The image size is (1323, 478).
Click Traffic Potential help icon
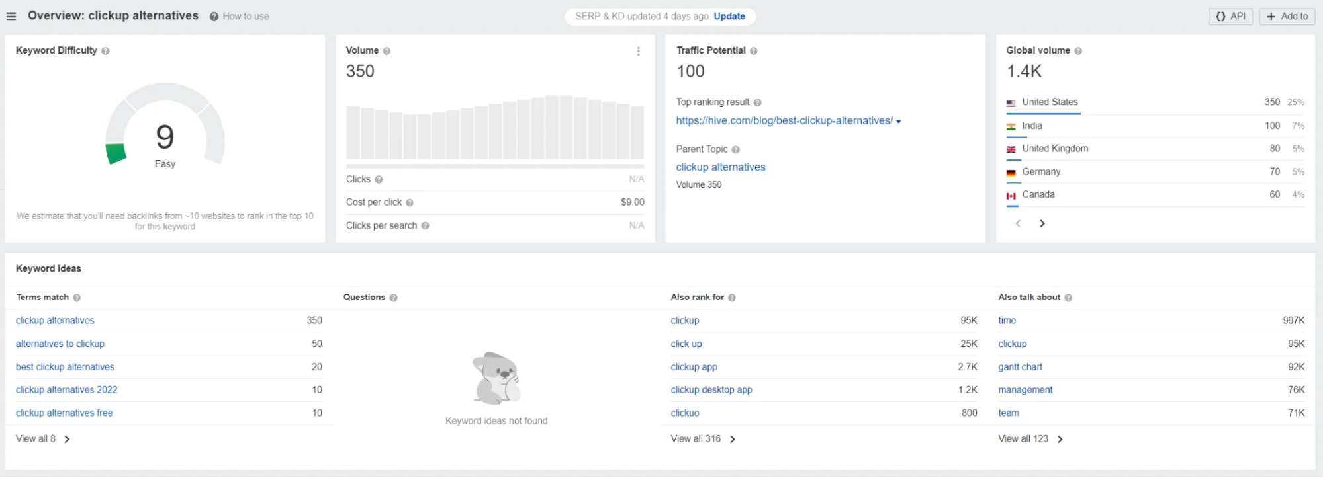tap(754, 51)
